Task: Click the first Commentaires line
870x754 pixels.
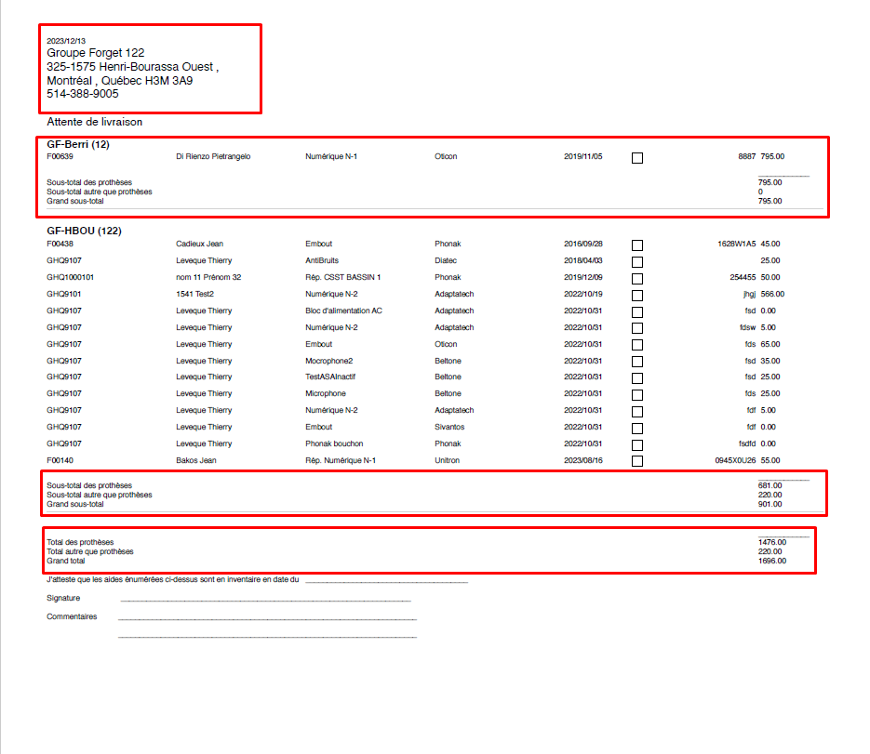Action: tap(267, 617)
